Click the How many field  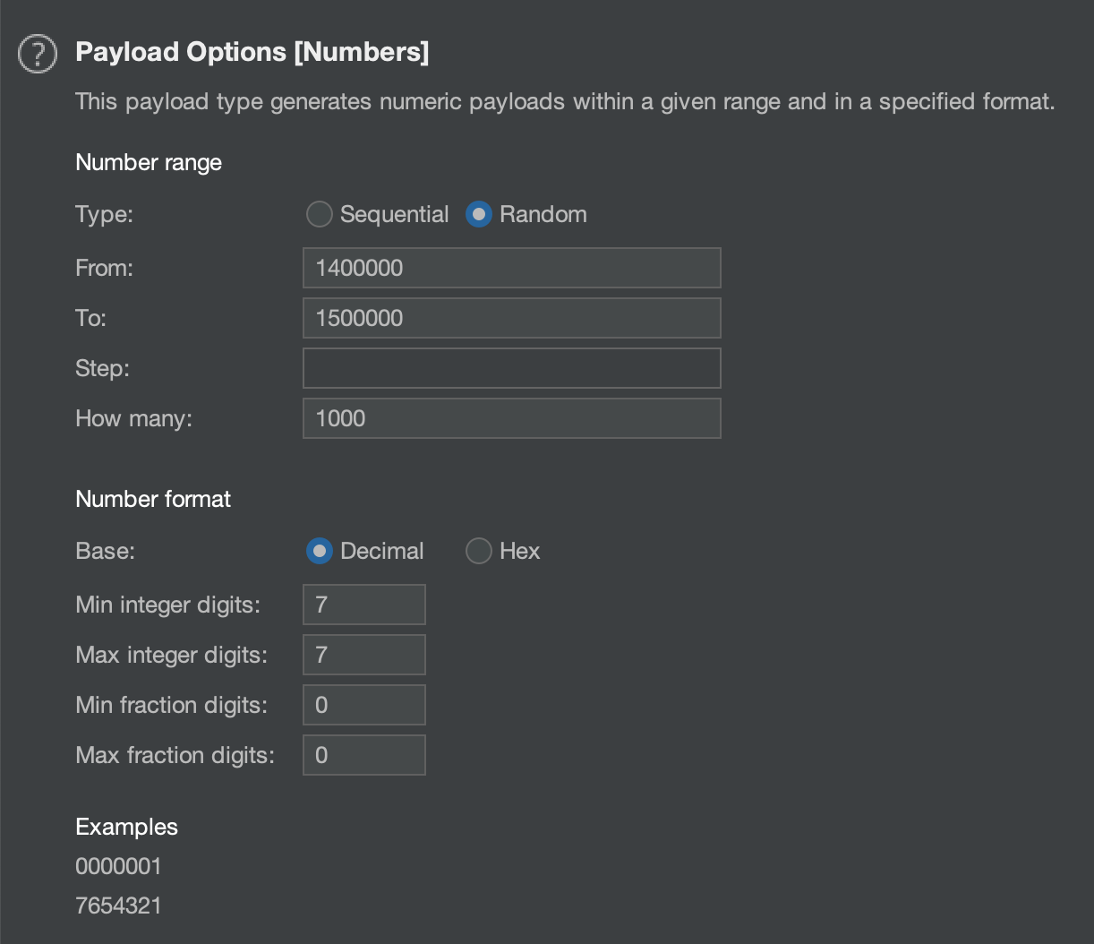511,418
